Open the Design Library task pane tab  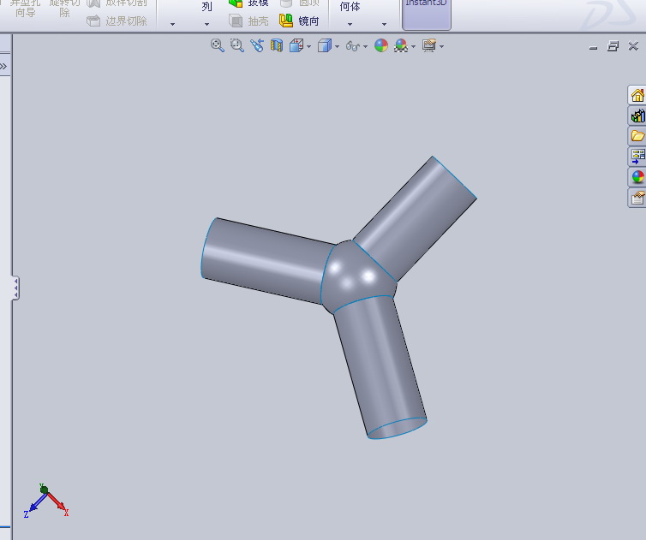tap(637, 116)
